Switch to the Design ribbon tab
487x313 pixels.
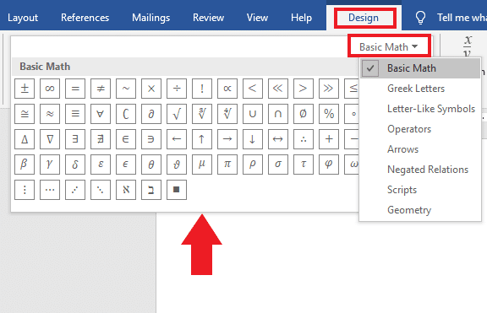(364, 18)
